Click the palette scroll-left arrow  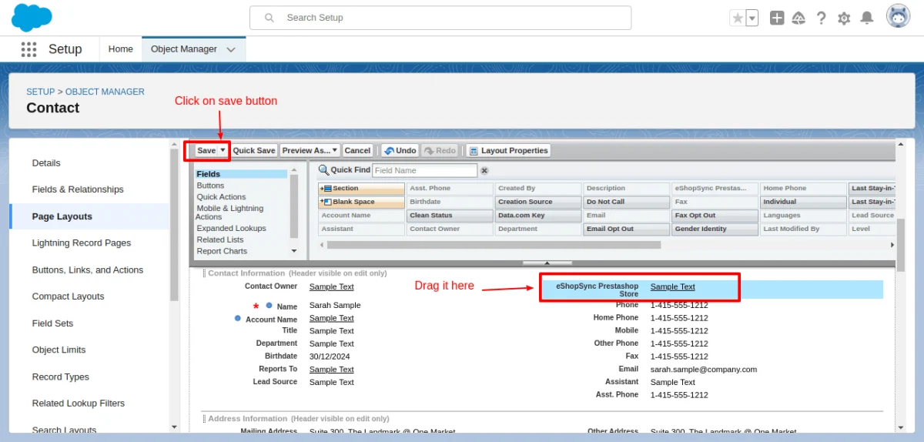tap(321, 245)
